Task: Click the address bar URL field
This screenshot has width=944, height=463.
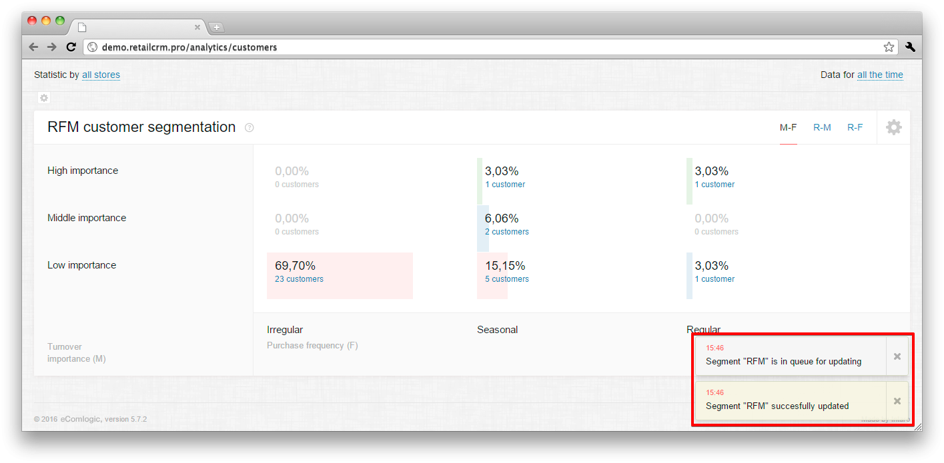Action: (x=490, y=47)
